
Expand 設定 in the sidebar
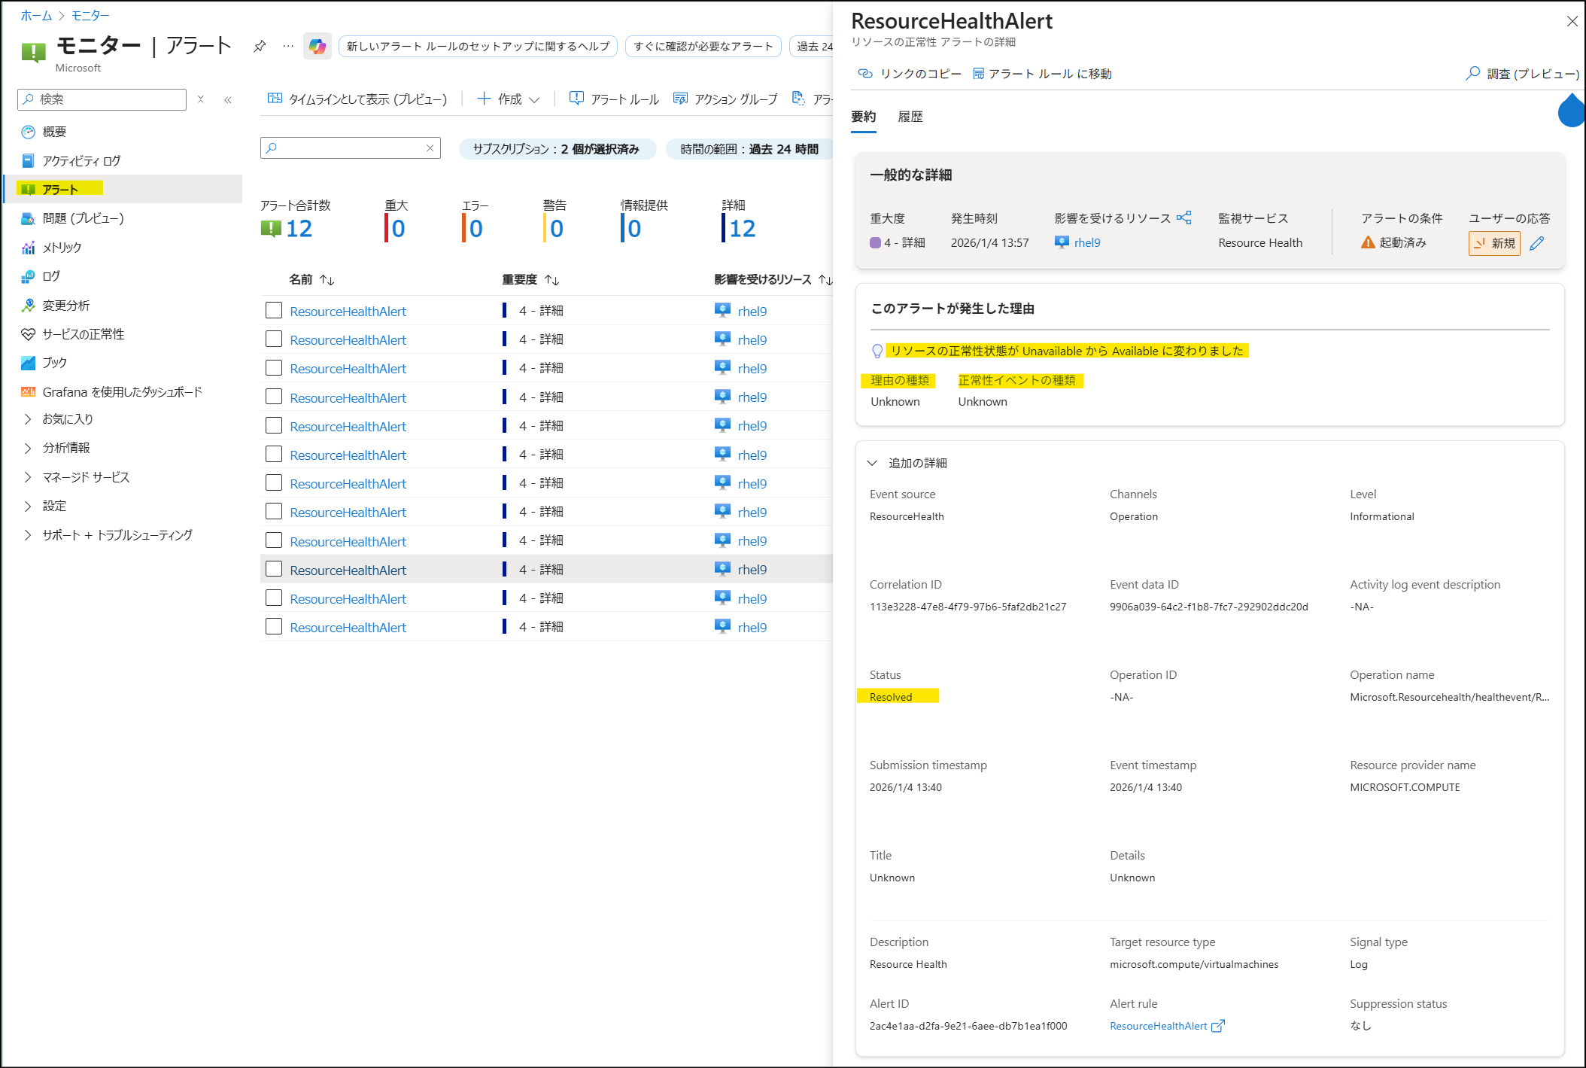pos(29,506)
